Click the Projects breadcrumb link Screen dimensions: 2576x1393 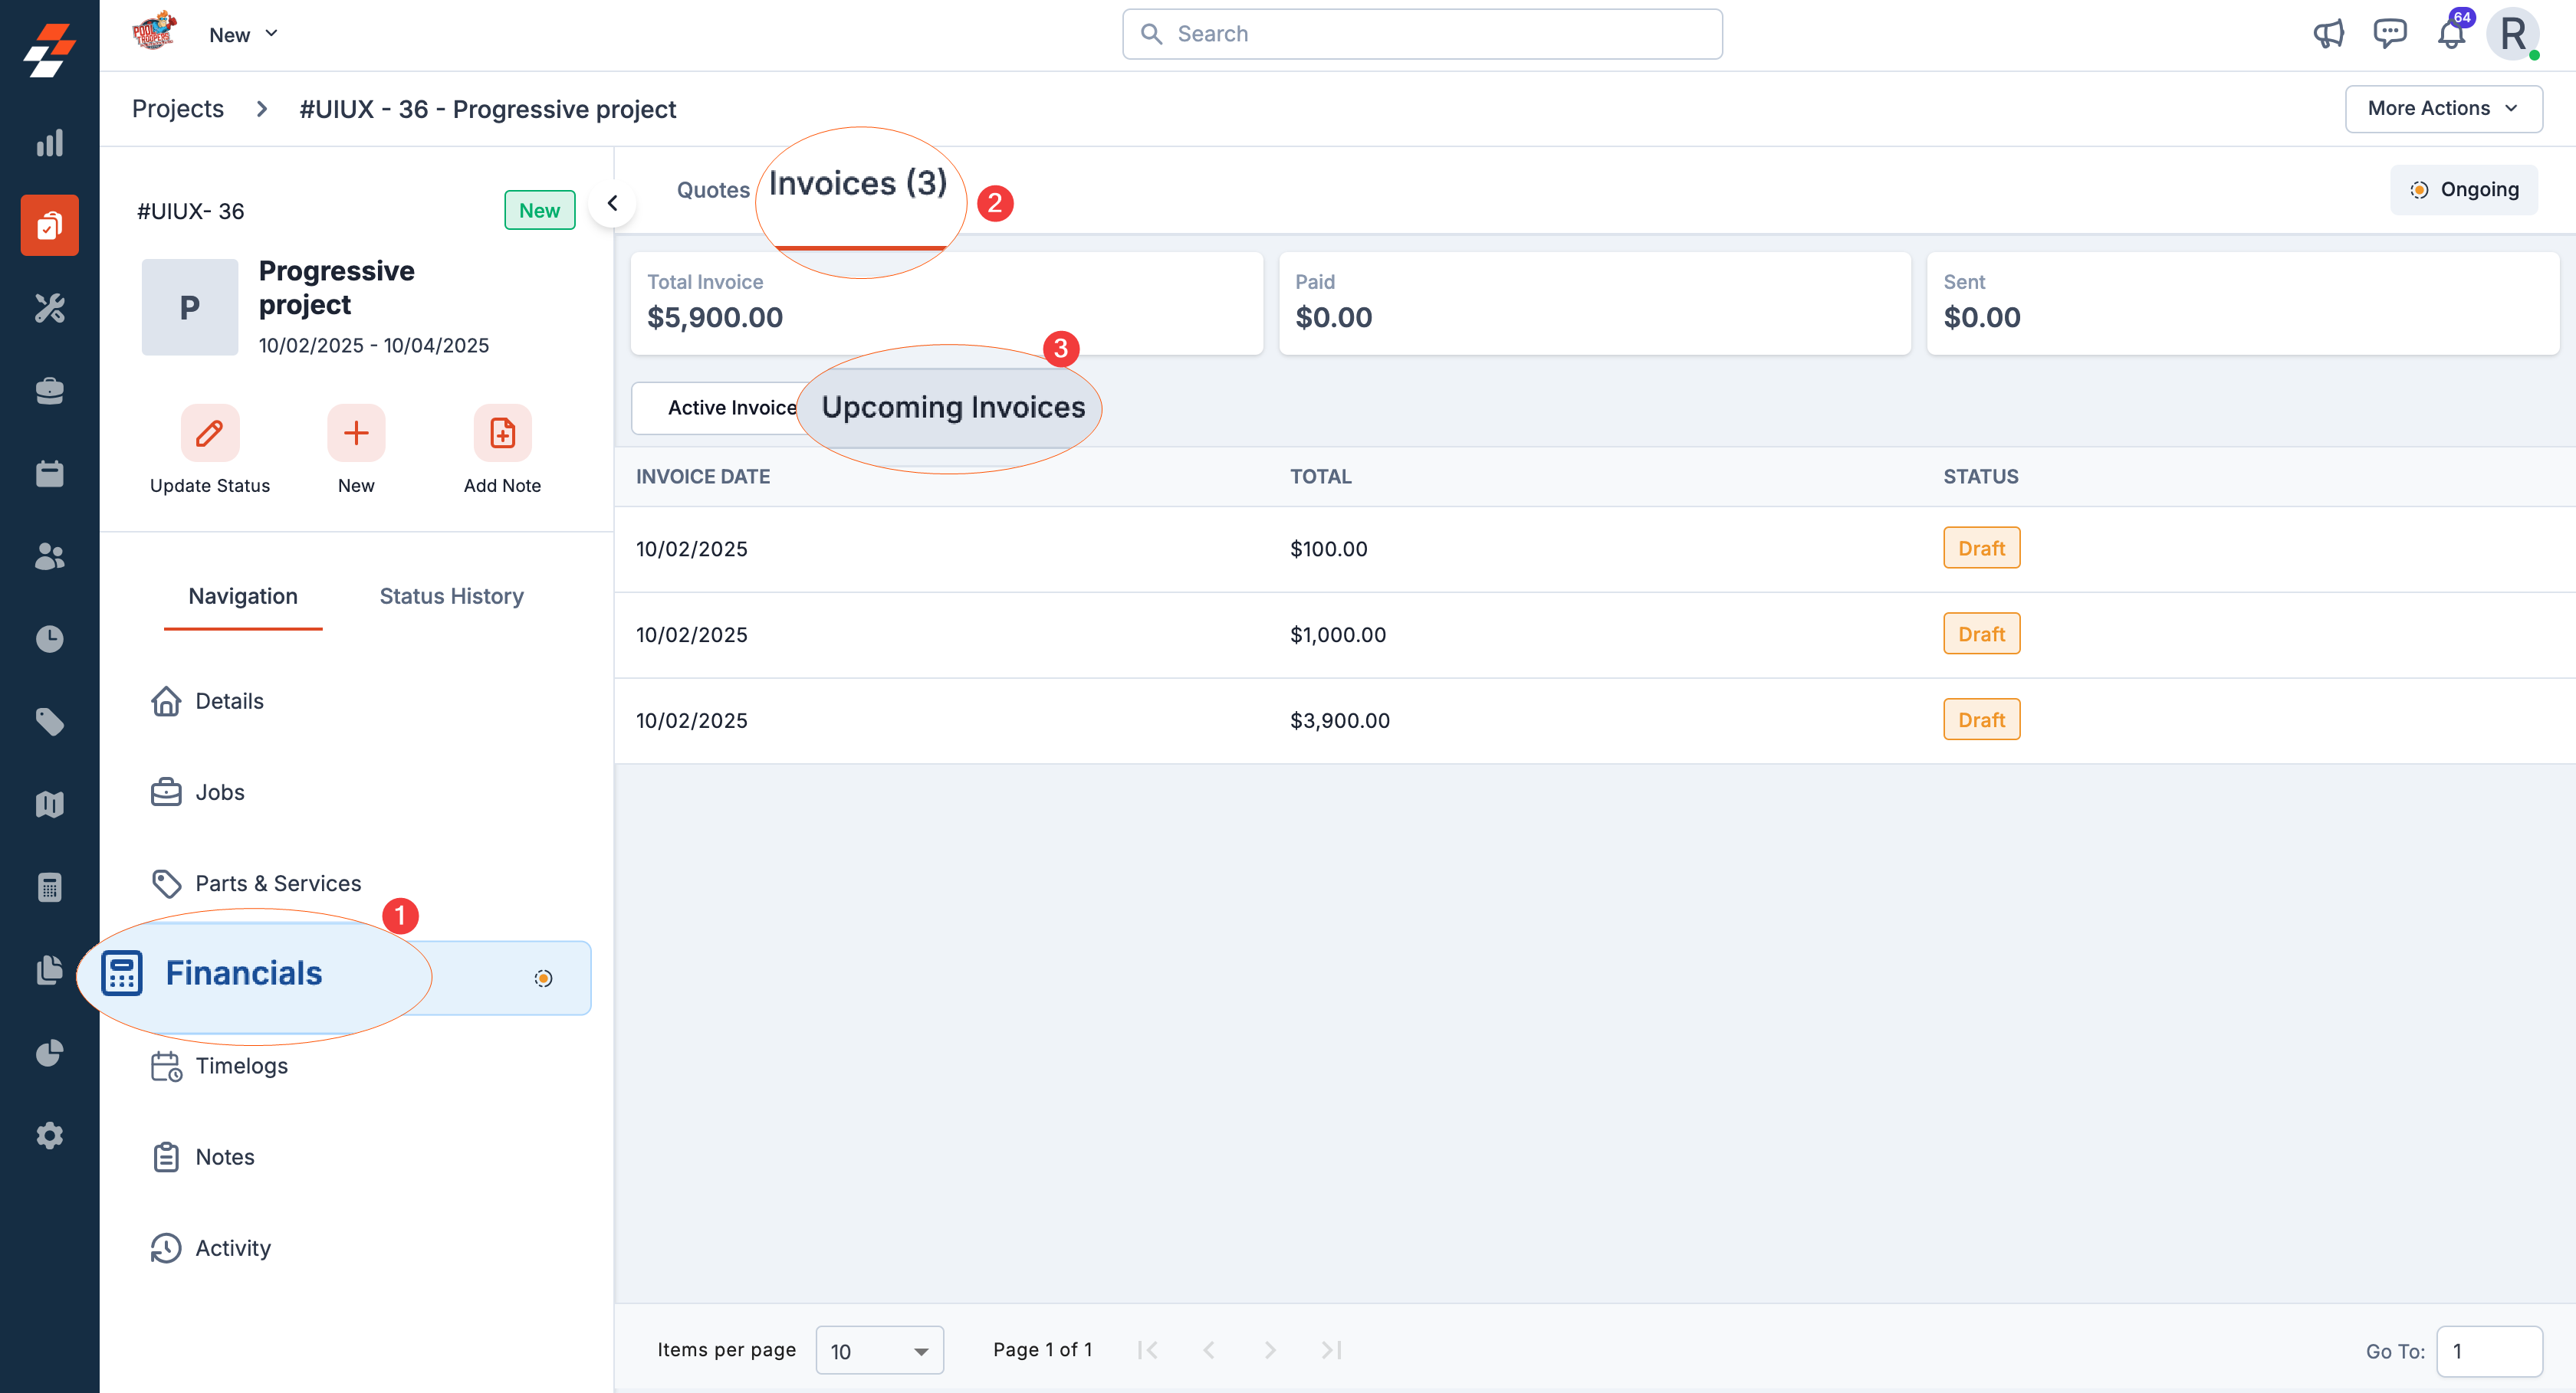177,109
